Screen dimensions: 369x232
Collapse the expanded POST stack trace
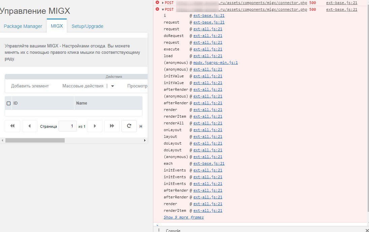pos(163,10)
